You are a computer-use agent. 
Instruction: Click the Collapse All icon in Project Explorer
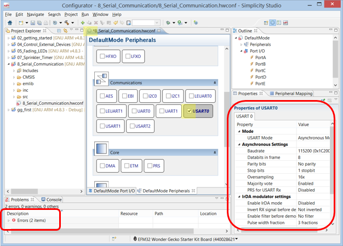pyautogui.click(x=59, y=31)
